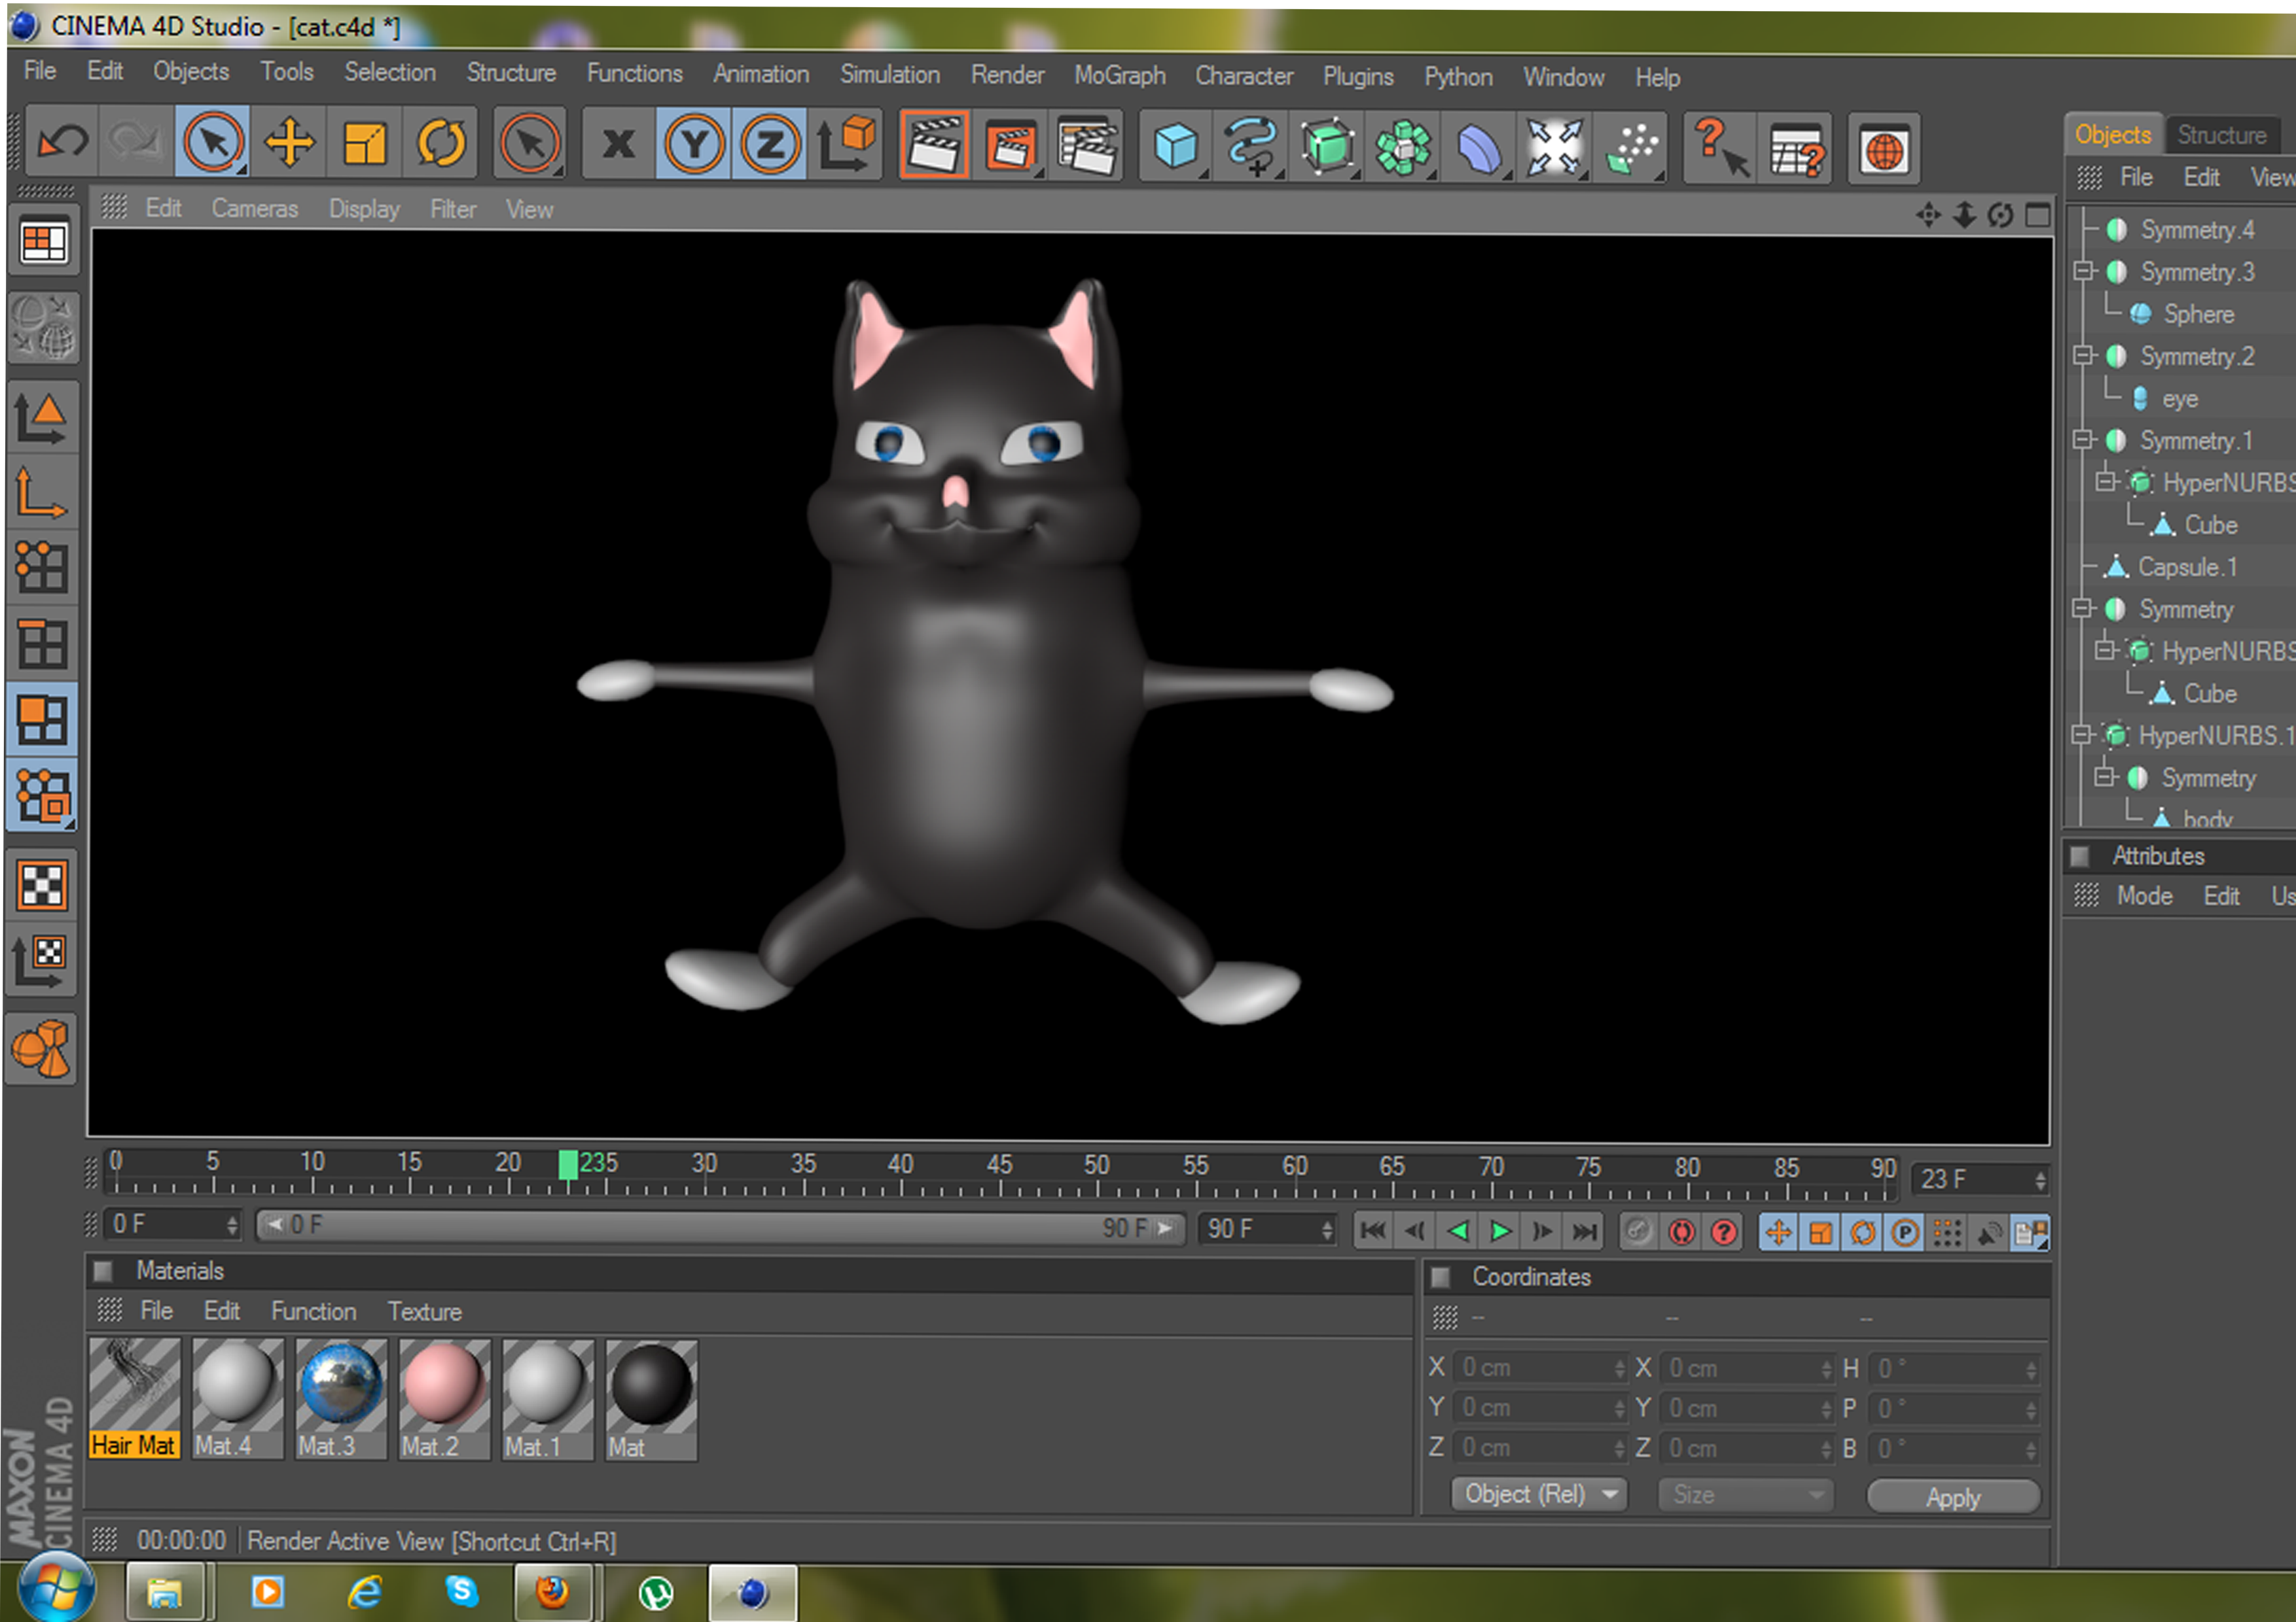Switch to the Structure tab
Viewport: 2296px width, 1622px height.
tap(2221, 135)
